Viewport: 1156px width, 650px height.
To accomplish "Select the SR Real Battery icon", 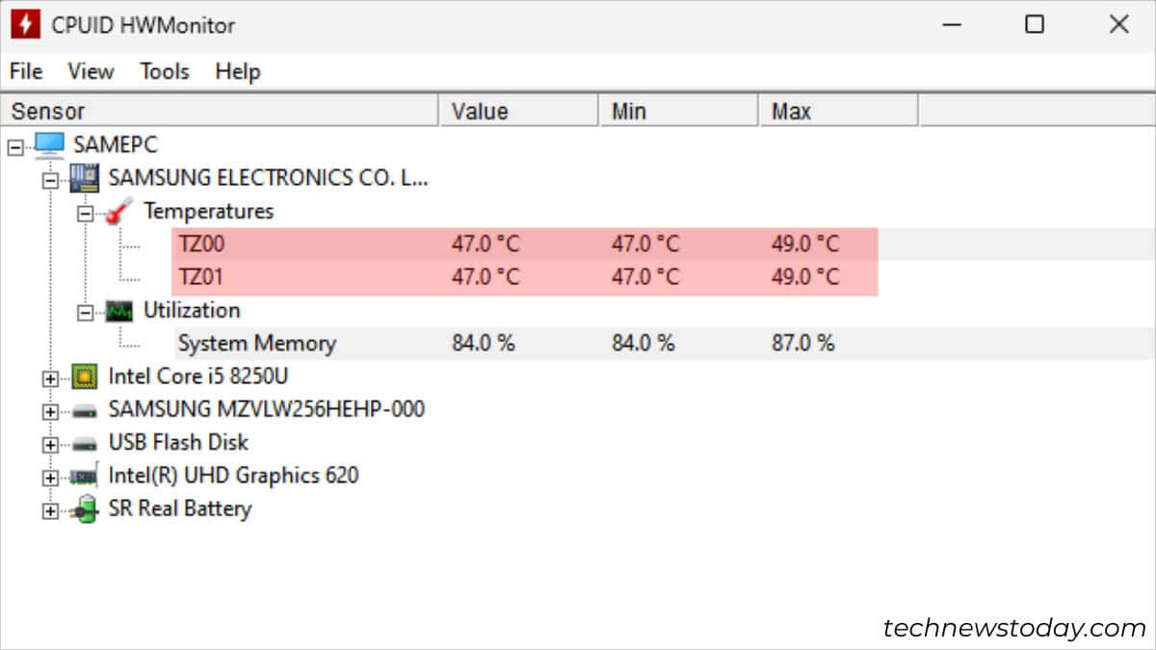I will point(84,508).
